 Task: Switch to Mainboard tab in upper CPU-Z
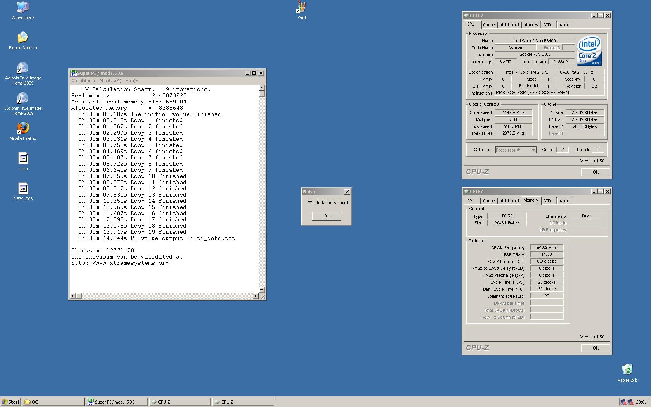click(x=509, y=25)
